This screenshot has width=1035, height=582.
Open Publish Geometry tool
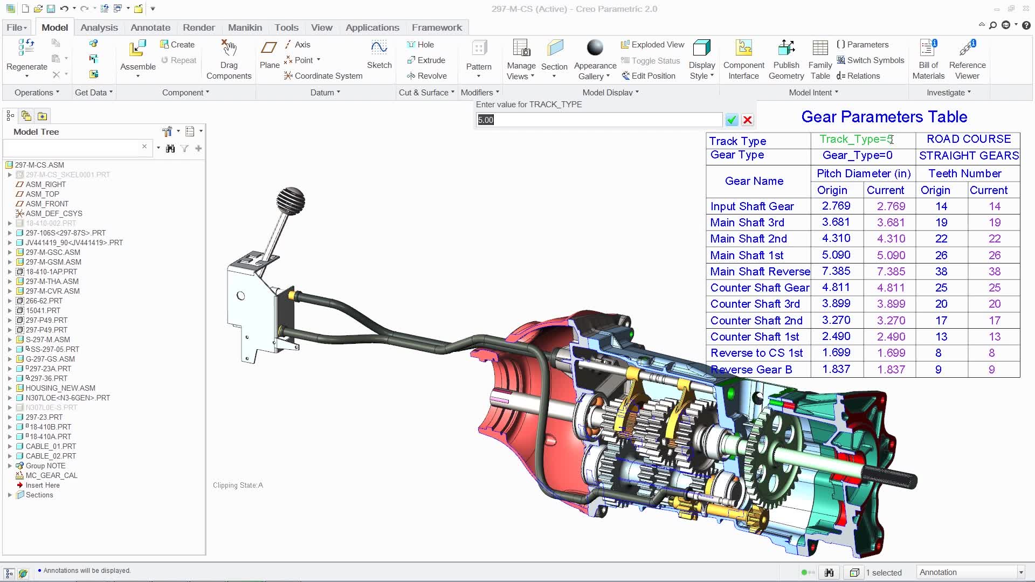[786, 59]
